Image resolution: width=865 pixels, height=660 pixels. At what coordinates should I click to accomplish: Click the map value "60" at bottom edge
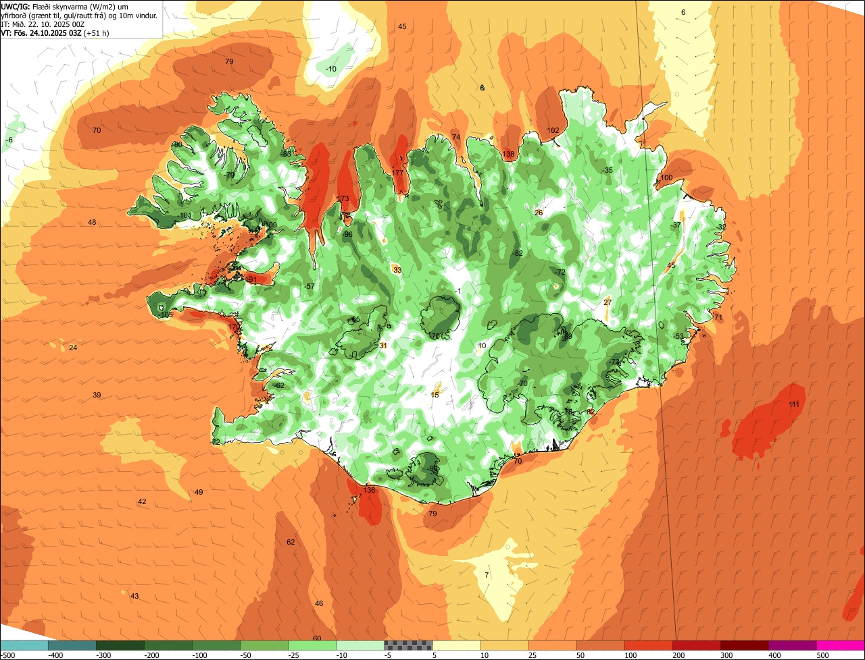[x=317, y=638]
